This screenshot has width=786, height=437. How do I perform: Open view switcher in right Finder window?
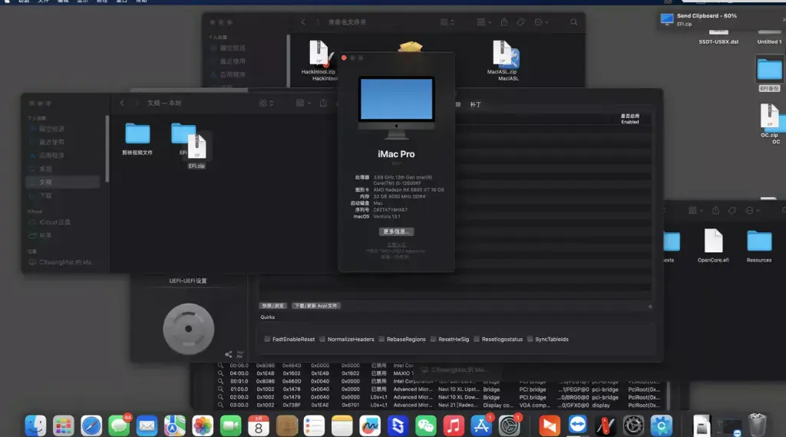pyautogui.click(x=695, y=211)
